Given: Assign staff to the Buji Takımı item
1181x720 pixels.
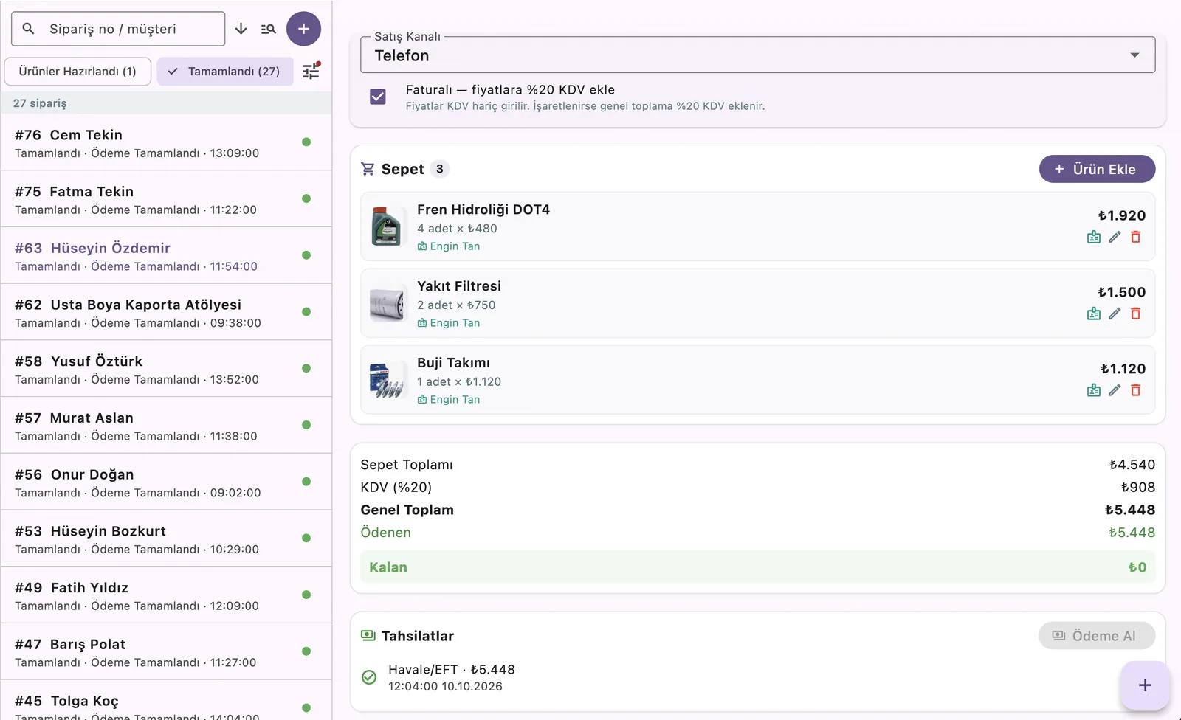Looking at the screenshot, I should 1094,390.
